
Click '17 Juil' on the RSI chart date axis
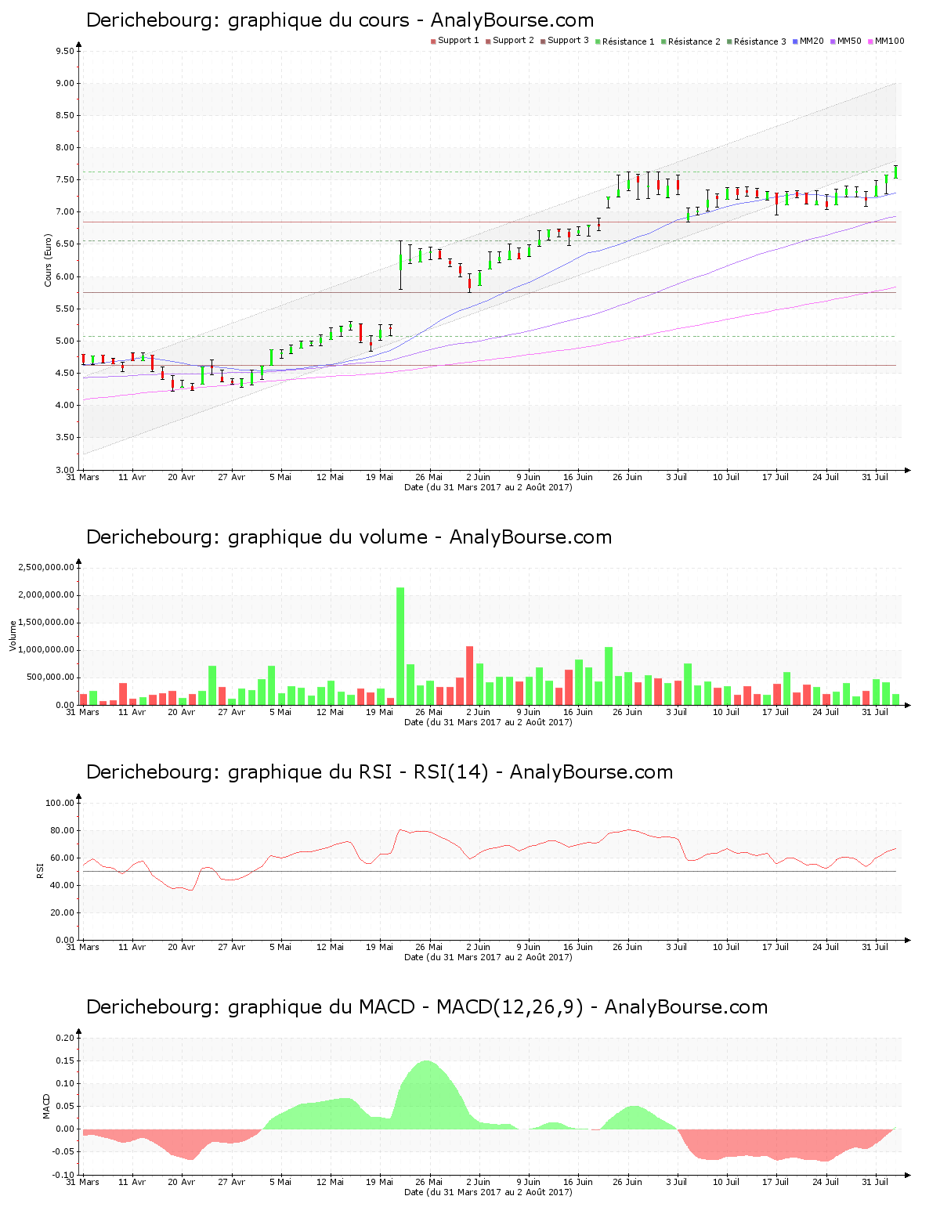click(776, 947)
